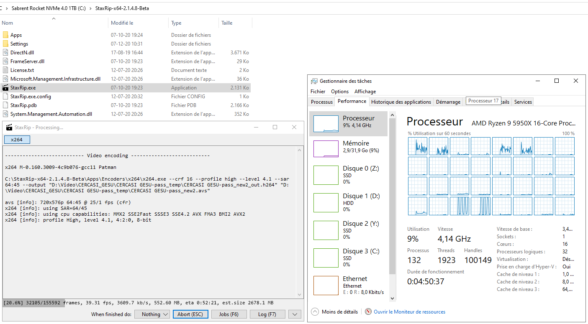Switch to the Processus tab

[322, 102]
